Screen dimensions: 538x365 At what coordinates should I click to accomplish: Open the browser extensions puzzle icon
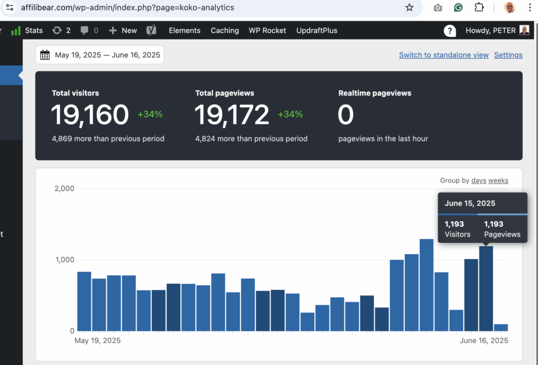pyautogui.click(x=479, y=8)
